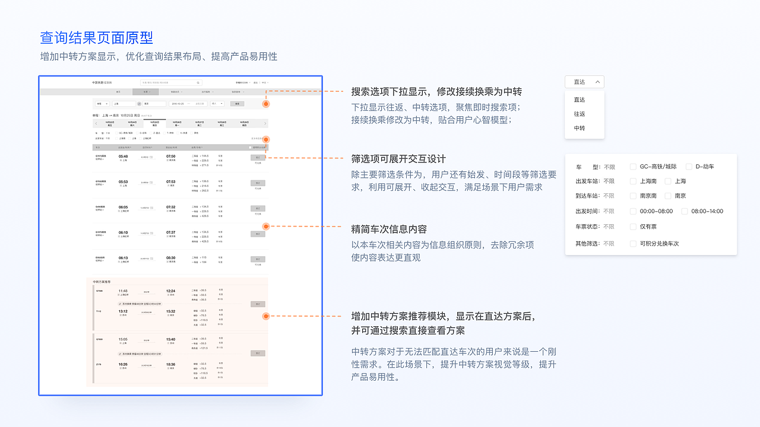The height and width of the screenshot is (427, 760).
Task: Click the 搜索 search button
Action: click(x=237, y=104)
